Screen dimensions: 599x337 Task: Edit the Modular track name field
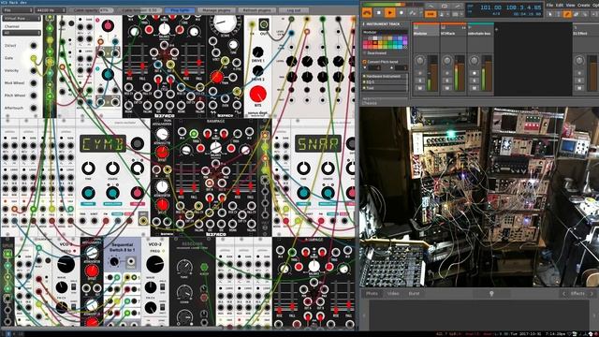tap(385, 32)
